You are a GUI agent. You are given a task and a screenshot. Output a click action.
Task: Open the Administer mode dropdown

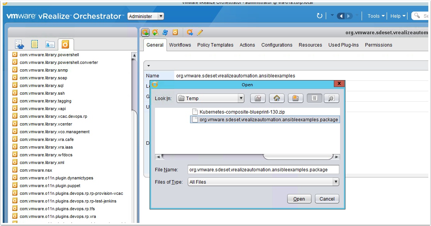point(146,16)
